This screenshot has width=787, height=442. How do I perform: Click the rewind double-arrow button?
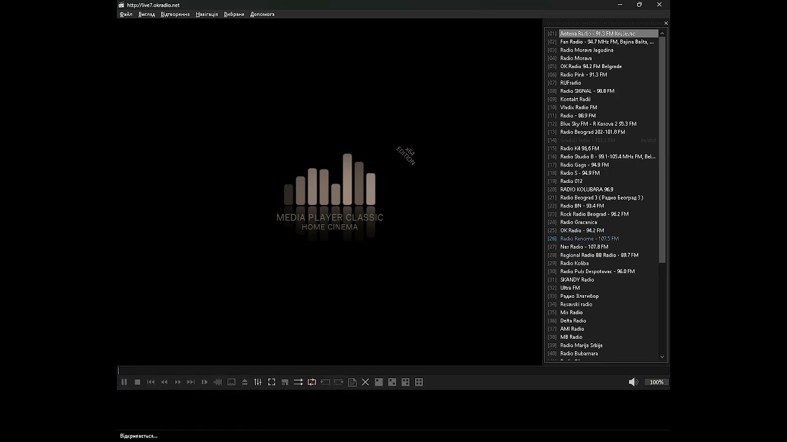pyautogui.click(x=164, y=382)
